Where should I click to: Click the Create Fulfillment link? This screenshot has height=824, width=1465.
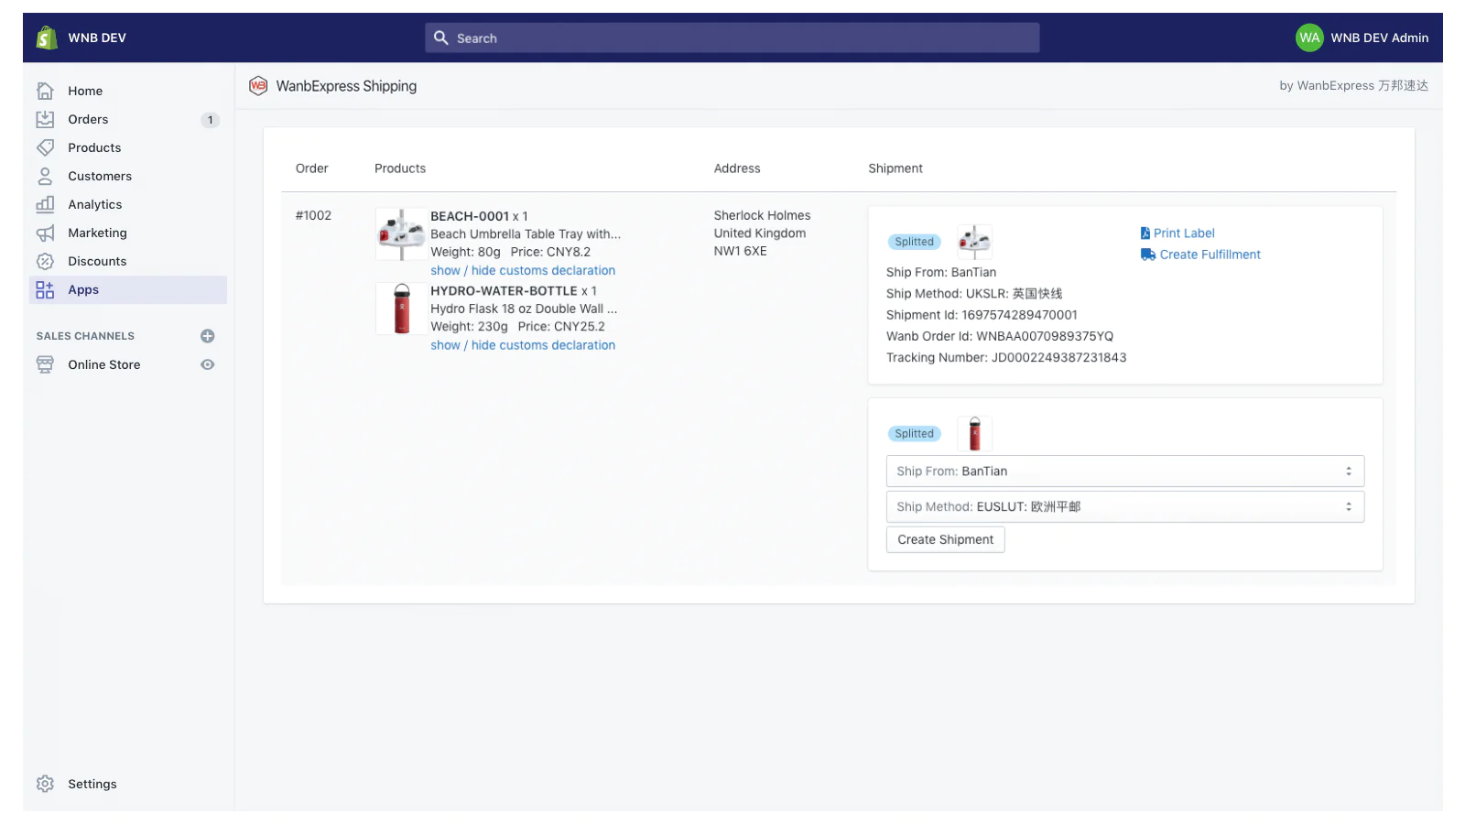pos(1210,255)
